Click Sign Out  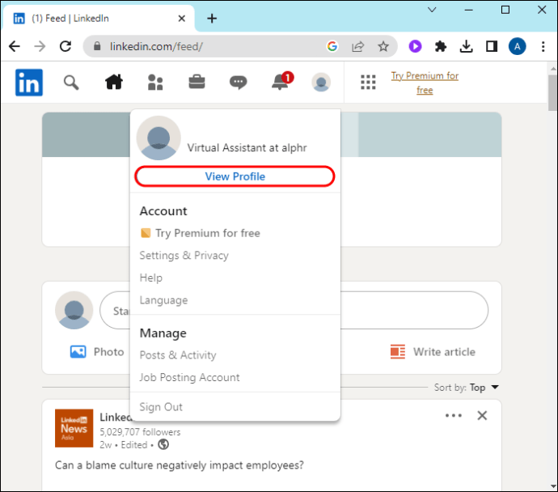coord(161,407)
